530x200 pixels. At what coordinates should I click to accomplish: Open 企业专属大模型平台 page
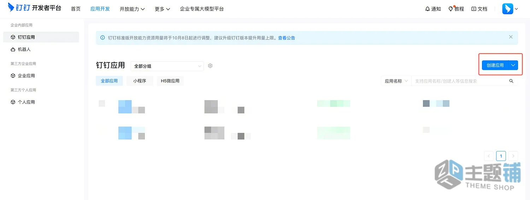point(202,9)
